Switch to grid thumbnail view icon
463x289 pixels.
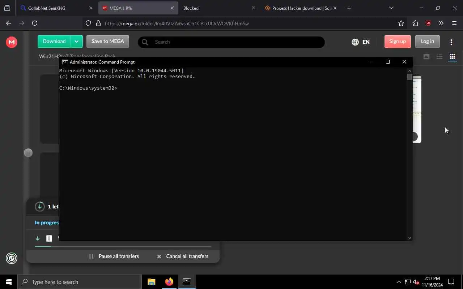[453, 57]
